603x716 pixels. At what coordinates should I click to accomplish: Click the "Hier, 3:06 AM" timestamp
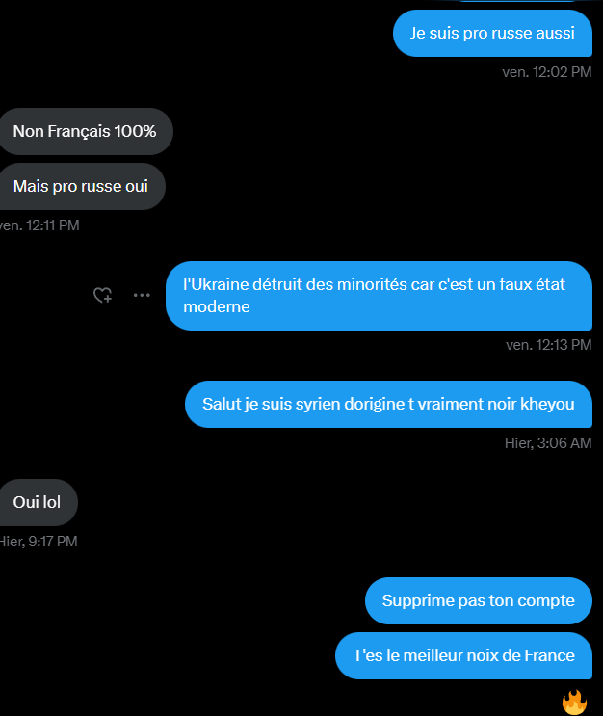(548, 442)
